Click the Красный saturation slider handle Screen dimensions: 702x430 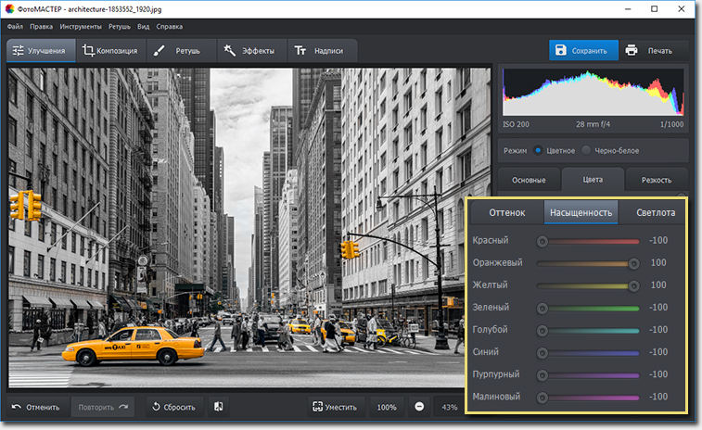coord(542,241)
